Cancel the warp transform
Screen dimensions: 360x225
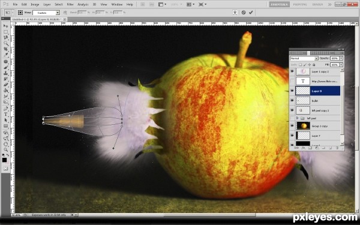[x=244, y=13]
